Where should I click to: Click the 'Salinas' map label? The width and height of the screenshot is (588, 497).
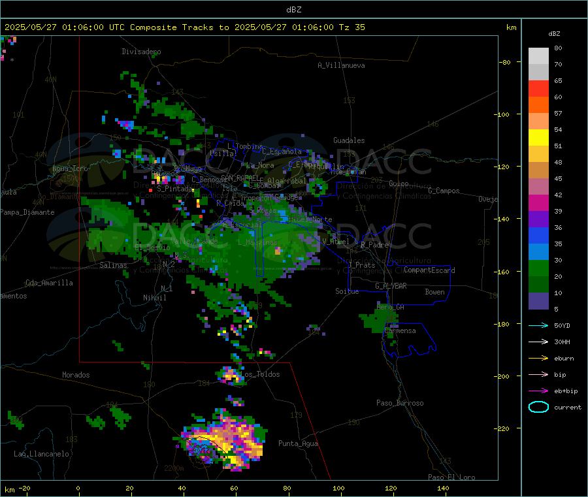click(113, 265)
